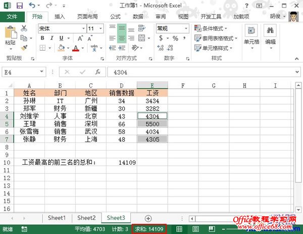
Task: Open 套用表格格式 table format dropdown
Action: [x=216, y=38]
